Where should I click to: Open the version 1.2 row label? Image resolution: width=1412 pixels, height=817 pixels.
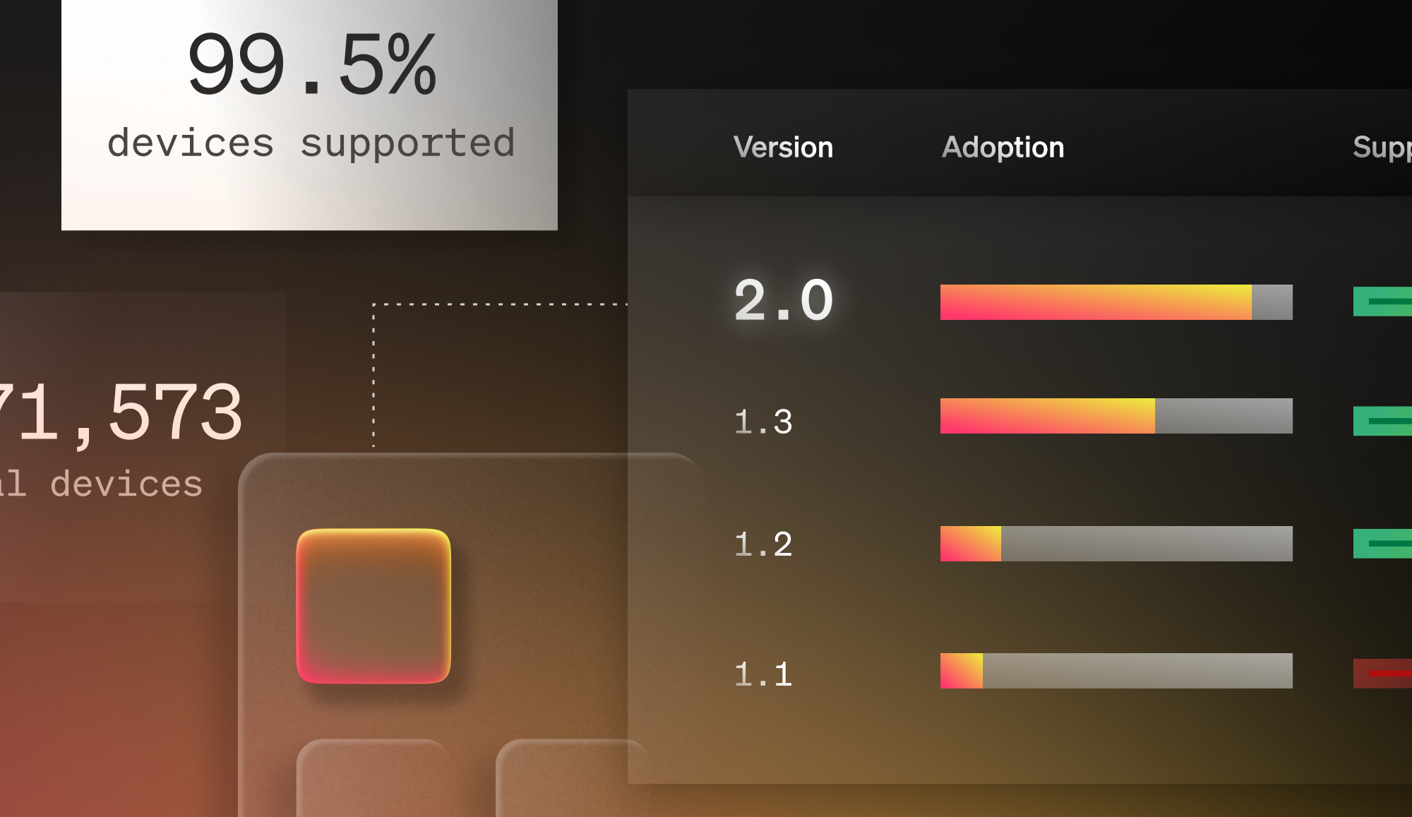[763, 544]
